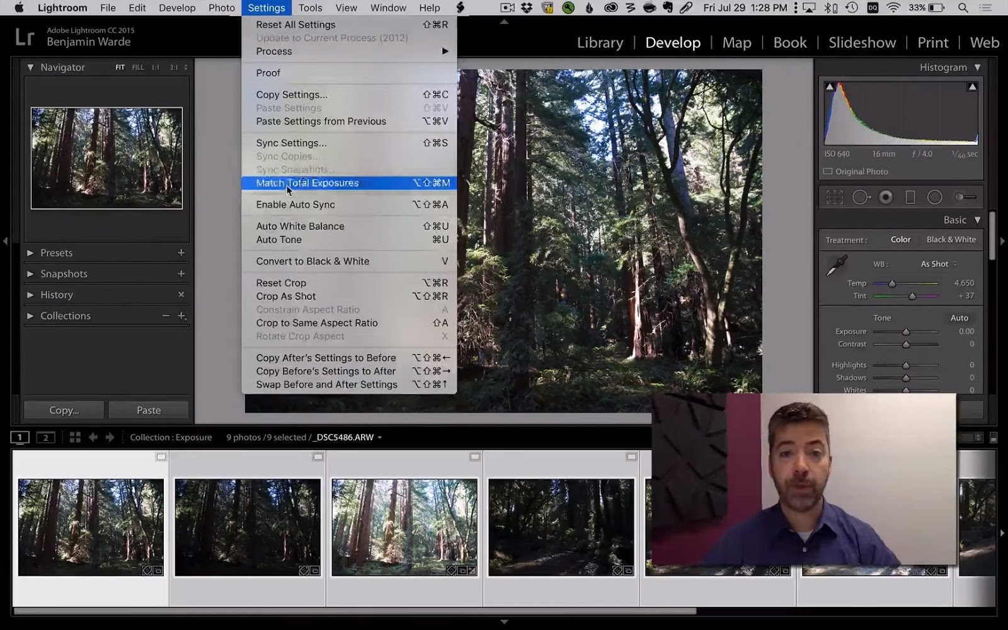Open the Apple menu
The image size is (1008, 630).
(19, 8)
